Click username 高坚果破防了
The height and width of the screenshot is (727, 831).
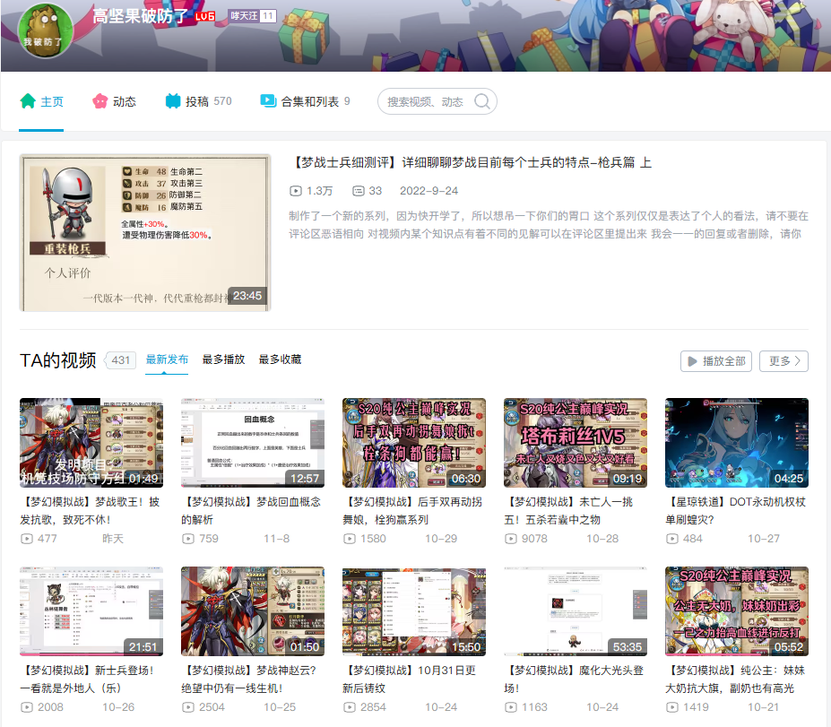coord(140,16)
